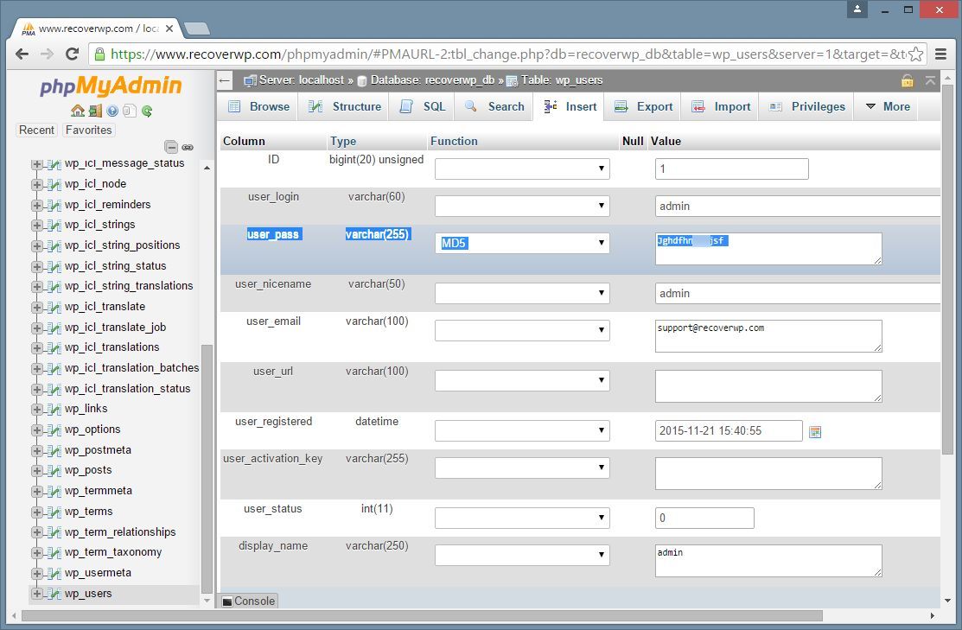Expand the wp_posts tree node

point(37,470)
